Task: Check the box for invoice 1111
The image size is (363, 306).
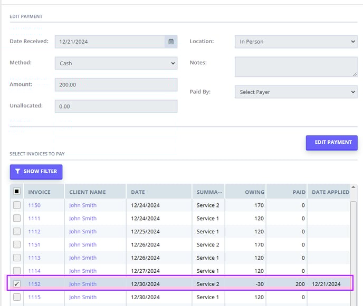Action: (17, 218)
